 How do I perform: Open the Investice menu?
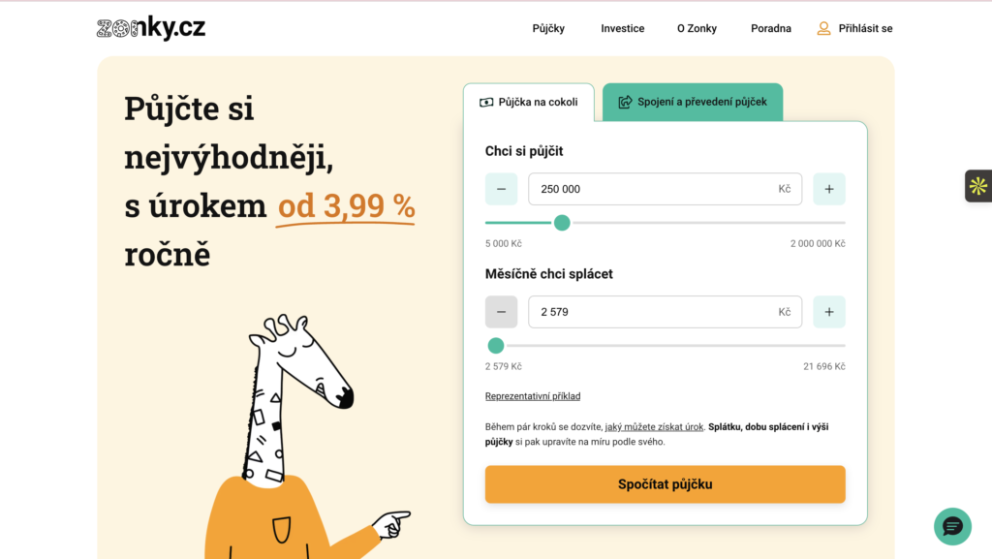click(622, 28)
